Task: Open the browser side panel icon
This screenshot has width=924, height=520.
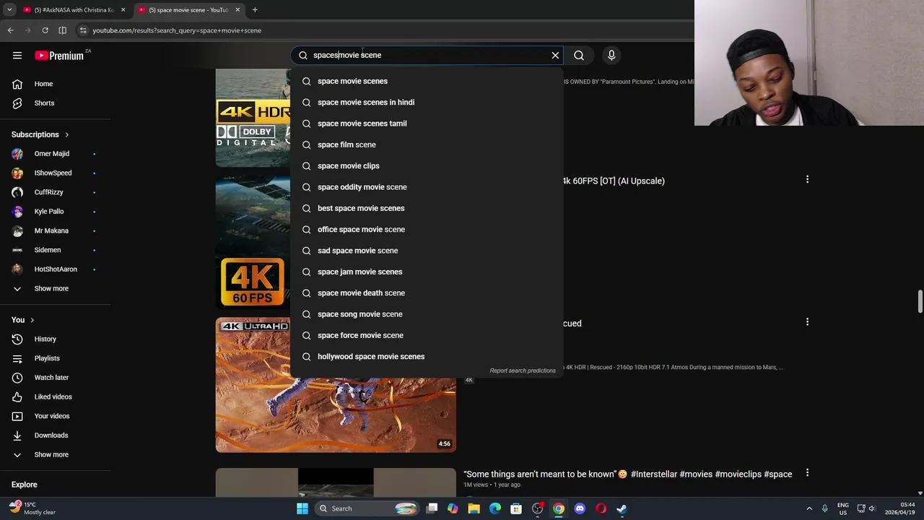Action: 63,30
